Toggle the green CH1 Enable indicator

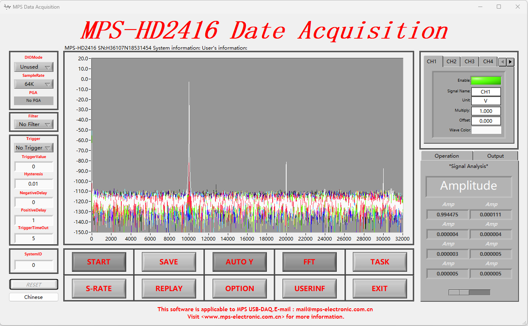tap(486, 80)
